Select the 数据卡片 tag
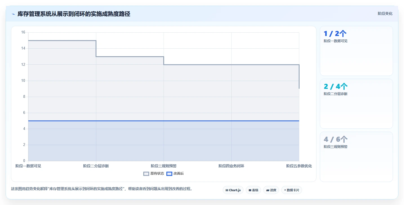 pos(292,190)
